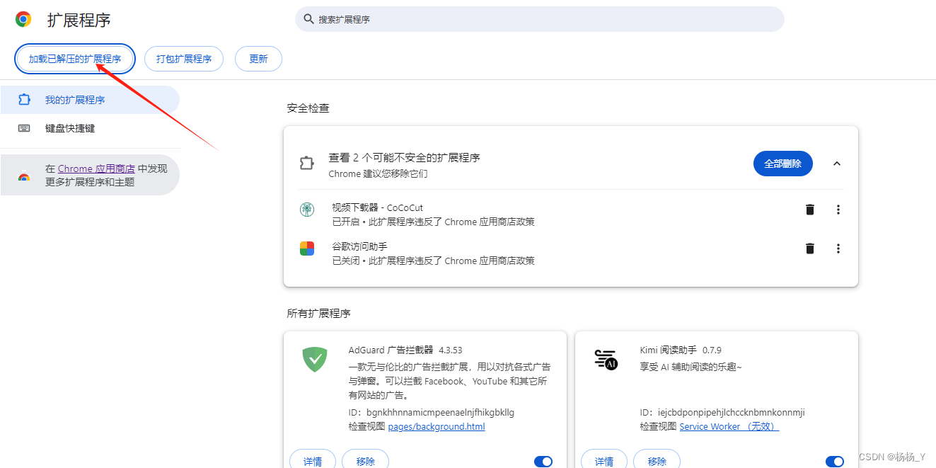This screenshot has width=936, height=468.
Task: Click the 安全检查 heading
Action: pos(308,108)
